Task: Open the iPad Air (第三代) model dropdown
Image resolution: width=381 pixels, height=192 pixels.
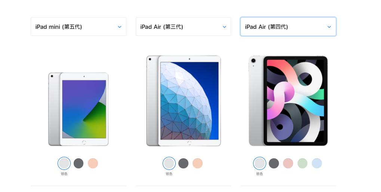Action: pos(183,27)
